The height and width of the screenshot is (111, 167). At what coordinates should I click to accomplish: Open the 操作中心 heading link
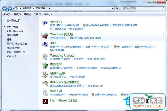click(56, 22)
